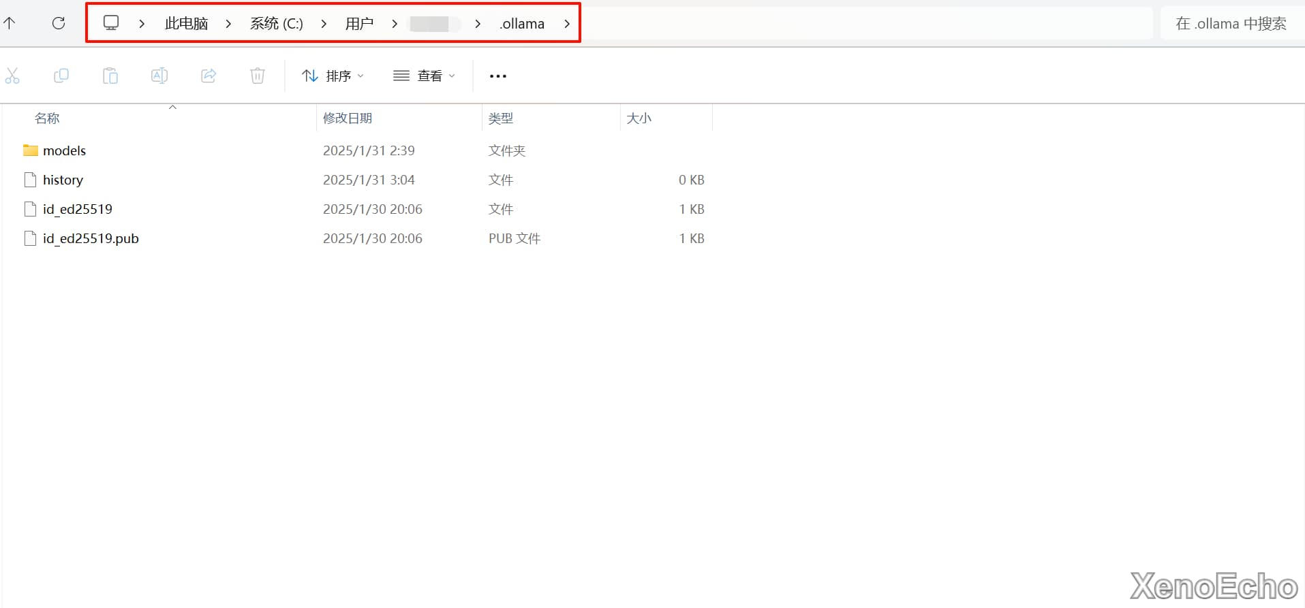Viewport: 1305px width, 608px height.
Task: Click the Copy icon in toolbar
Action: (61, 76)
